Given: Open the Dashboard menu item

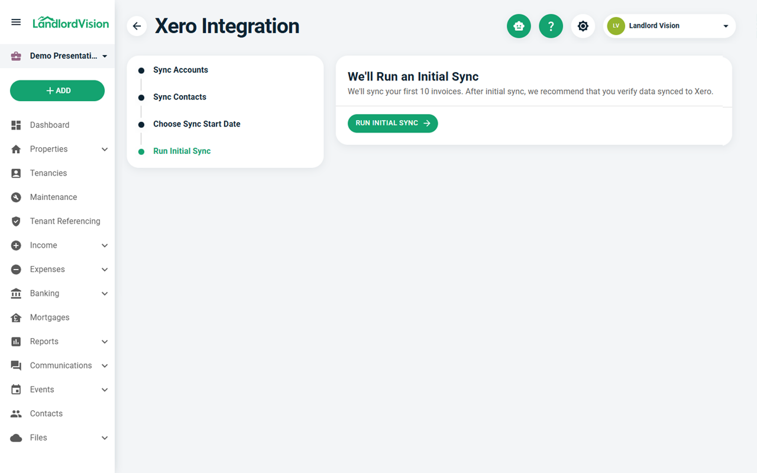Looking at the screenshot, I should point(57,125).
